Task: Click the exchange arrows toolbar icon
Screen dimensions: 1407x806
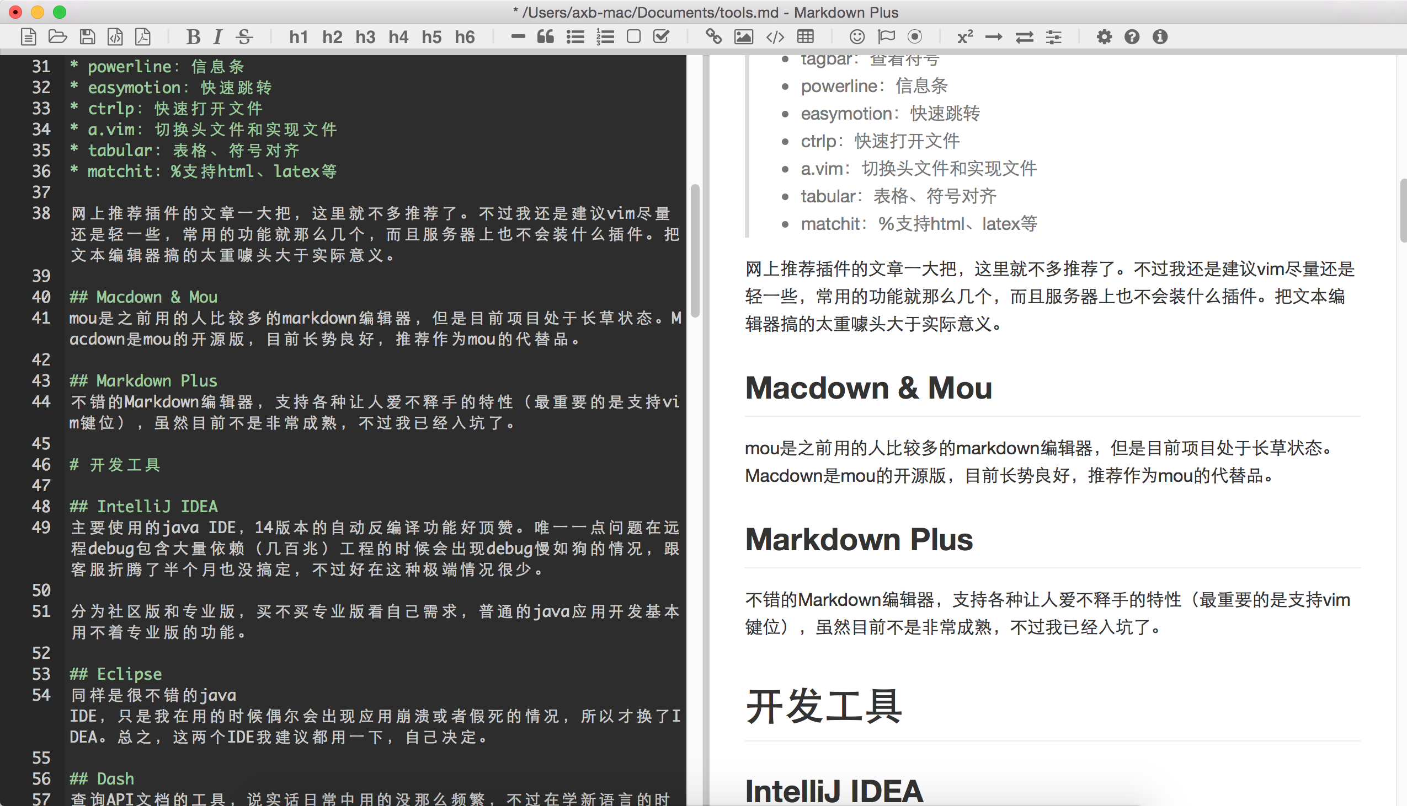Action: pyautogui.click(x=1024, y=37)
